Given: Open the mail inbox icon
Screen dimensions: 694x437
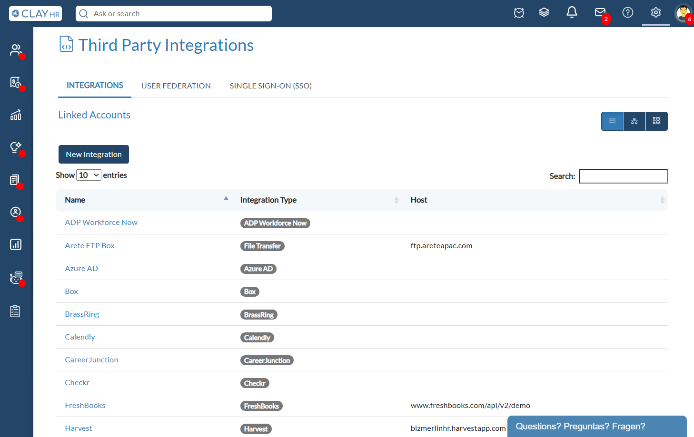Looking at the screenshot, I should (600, 12).
